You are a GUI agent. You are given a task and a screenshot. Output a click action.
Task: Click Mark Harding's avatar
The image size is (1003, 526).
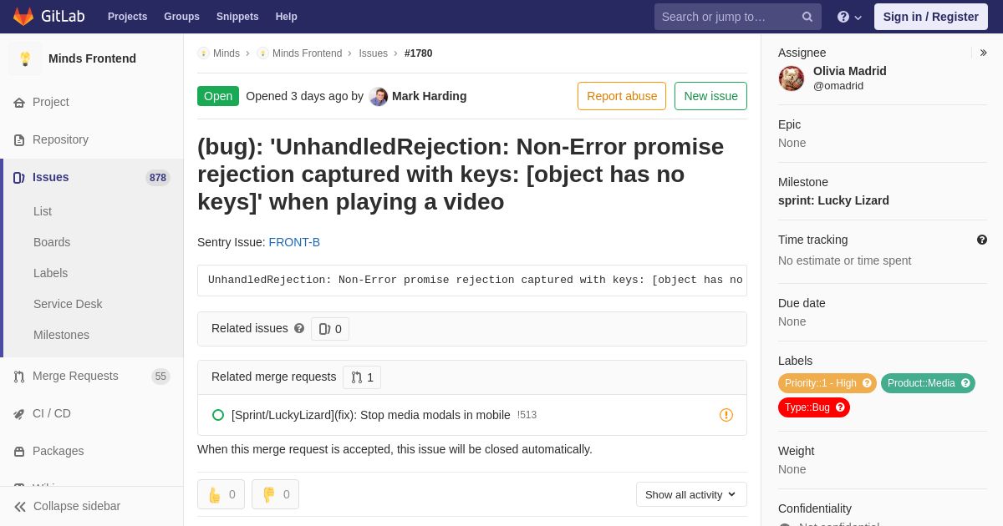click(x=379, y=96)
